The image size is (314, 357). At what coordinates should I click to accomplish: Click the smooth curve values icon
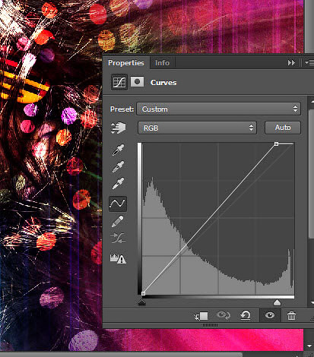(118, 238)
